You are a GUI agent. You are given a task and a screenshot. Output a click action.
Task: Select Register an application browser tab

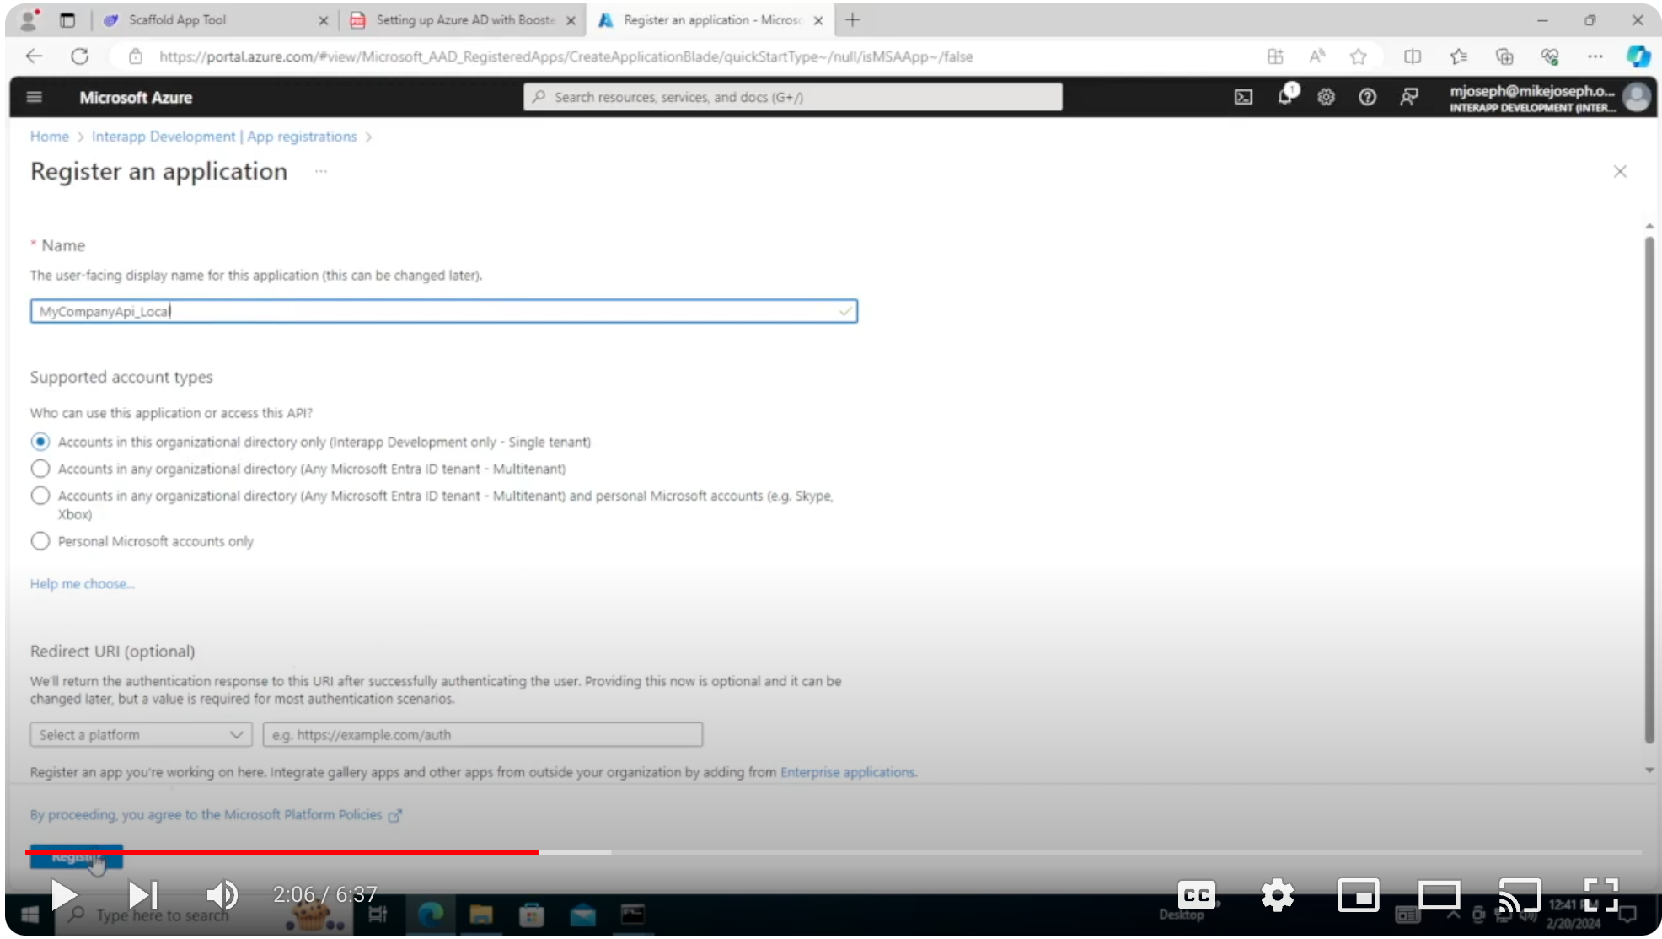[712, 19]
